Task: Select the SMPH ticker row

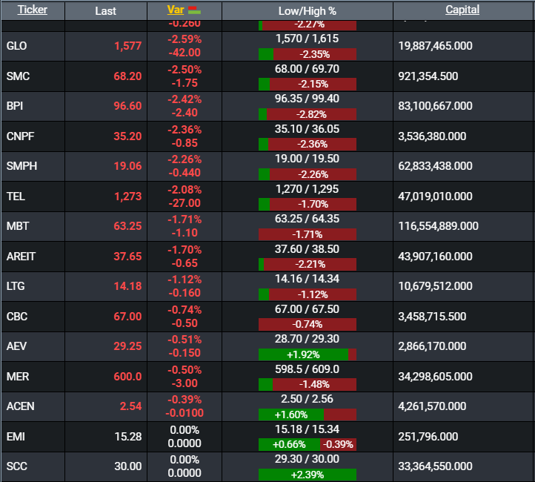Action: 267,166
